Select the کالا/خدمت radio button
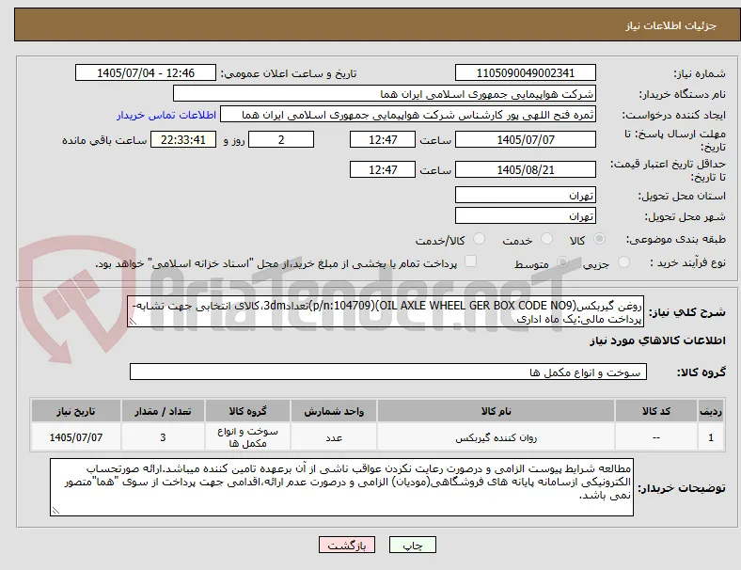 (479, 239)
